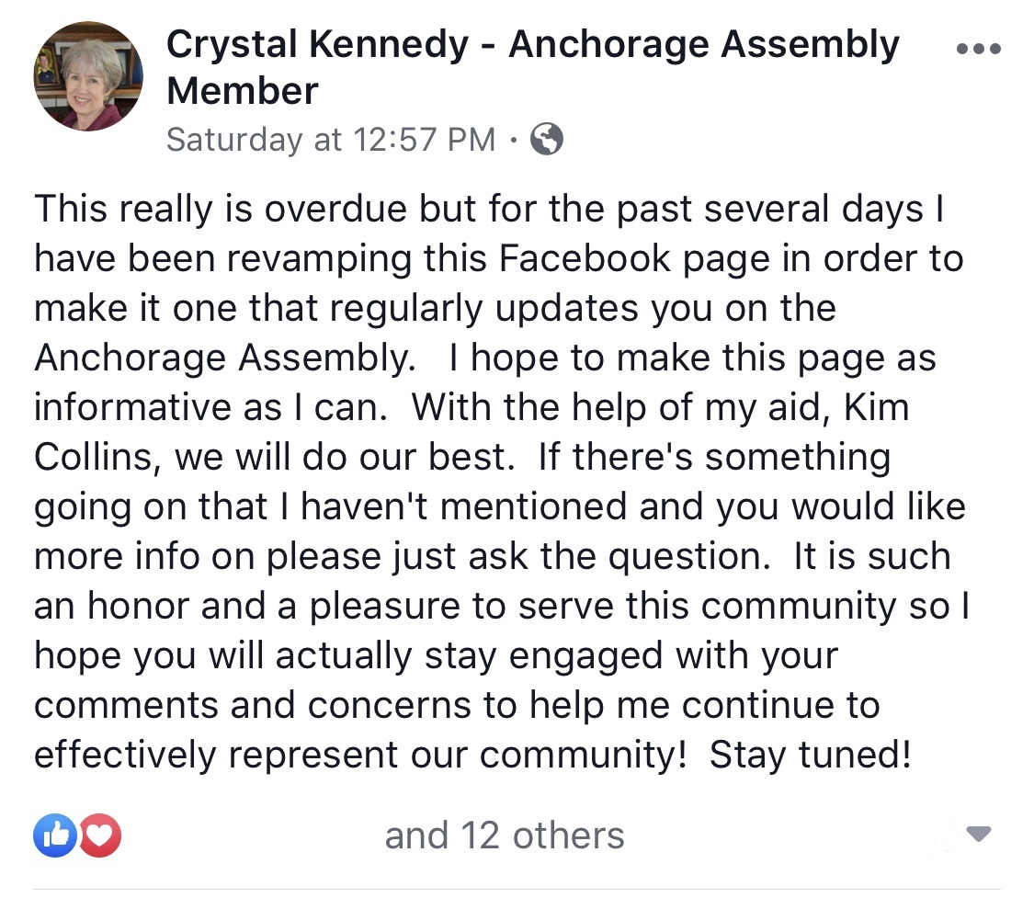The height and width of the screenshot is (898, 1034).
Task: Open the three-dot post options menu
Action: pyautogui.click(x=978, y=48)
